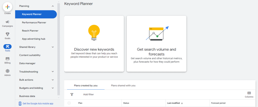
Task: Tick the select-all checkbox in plan table header
Action: (x=69, y=103)
